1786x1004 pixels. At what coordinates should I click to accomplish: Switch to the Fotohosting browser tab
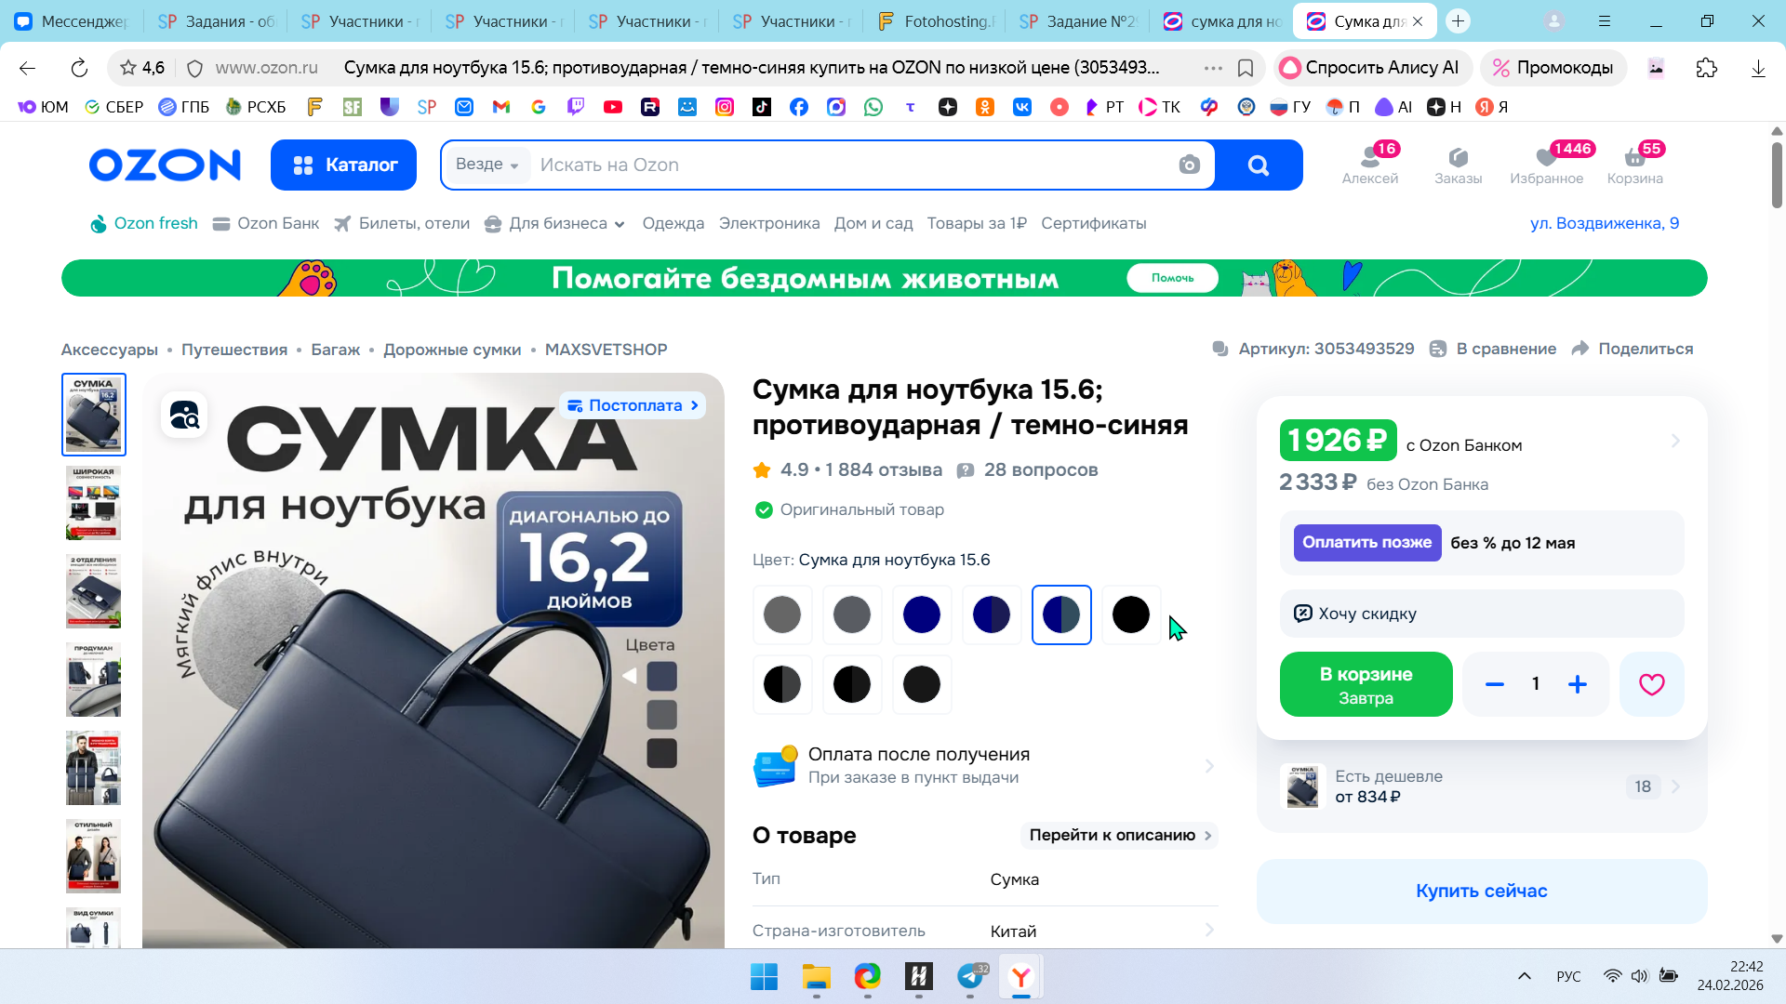(938, 20)
